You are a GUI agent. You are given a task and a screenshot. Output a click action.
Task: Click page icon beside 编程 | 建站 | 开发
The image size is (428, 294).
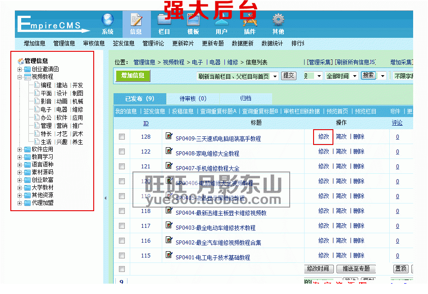click(37, 85)
